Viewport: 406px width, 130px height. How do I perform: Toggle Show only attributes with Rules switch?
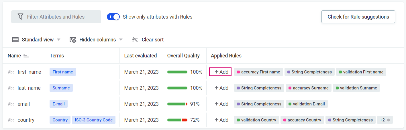point(113,17)
